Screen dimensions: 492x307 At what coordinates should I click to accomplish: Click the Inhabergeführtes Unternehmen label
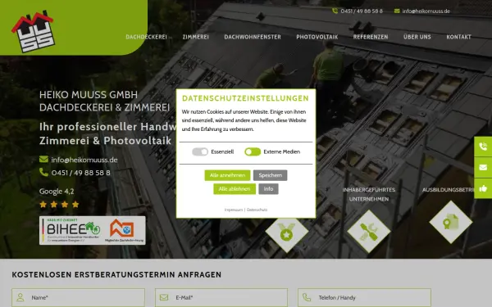tap(369, 194)
